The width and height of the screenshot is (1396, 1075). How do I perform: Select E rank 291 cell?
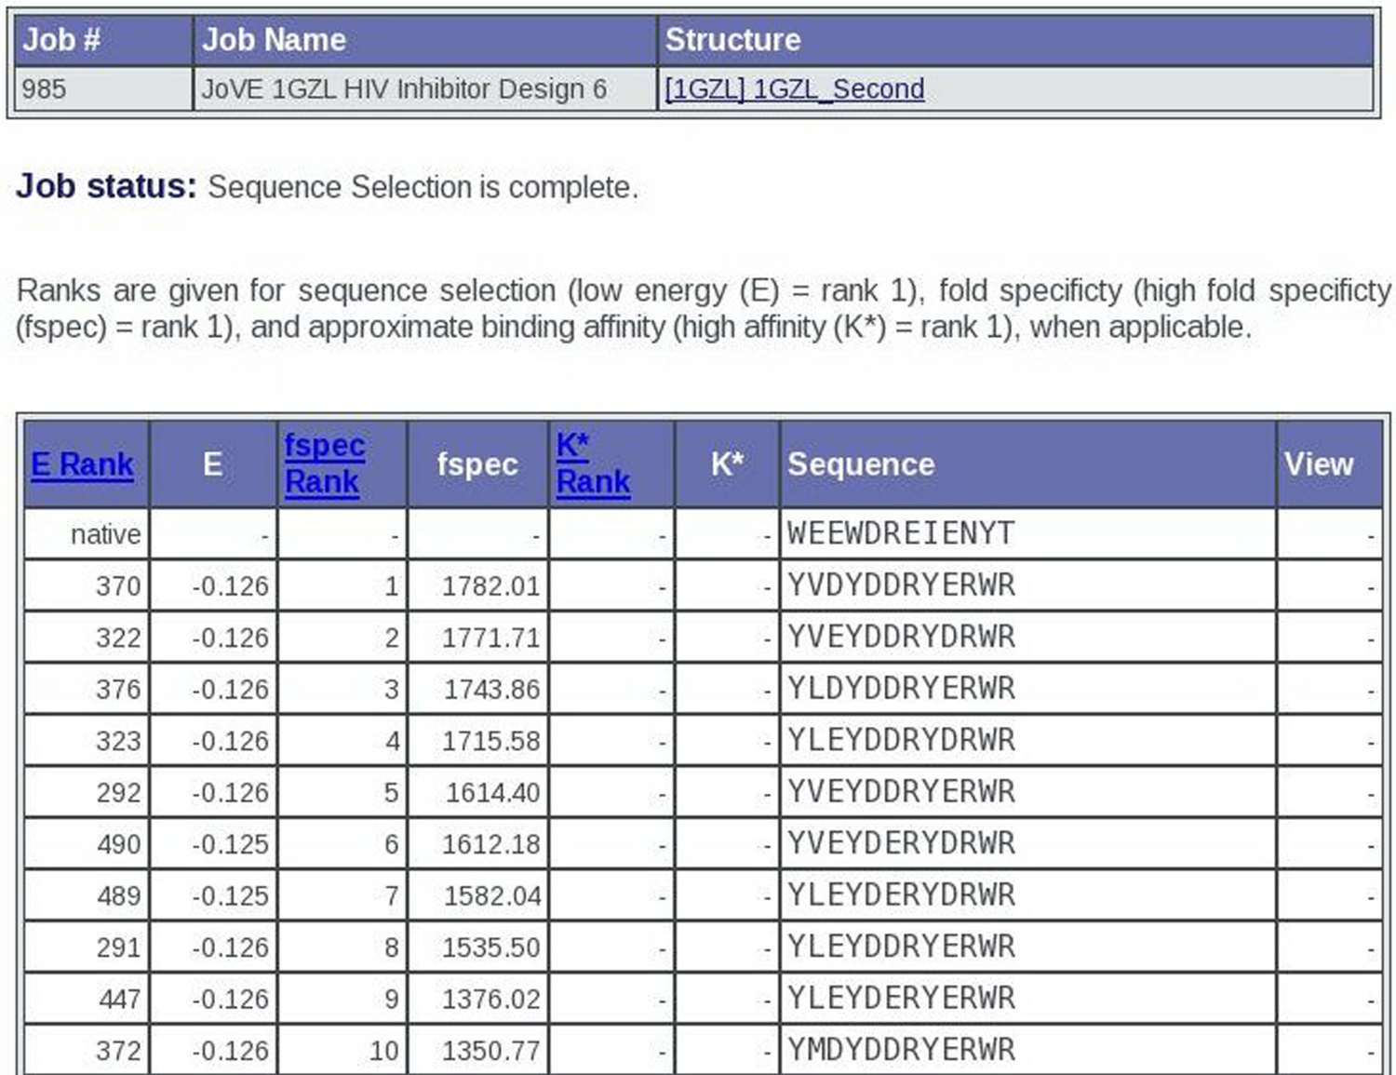(x=87, y=947)
